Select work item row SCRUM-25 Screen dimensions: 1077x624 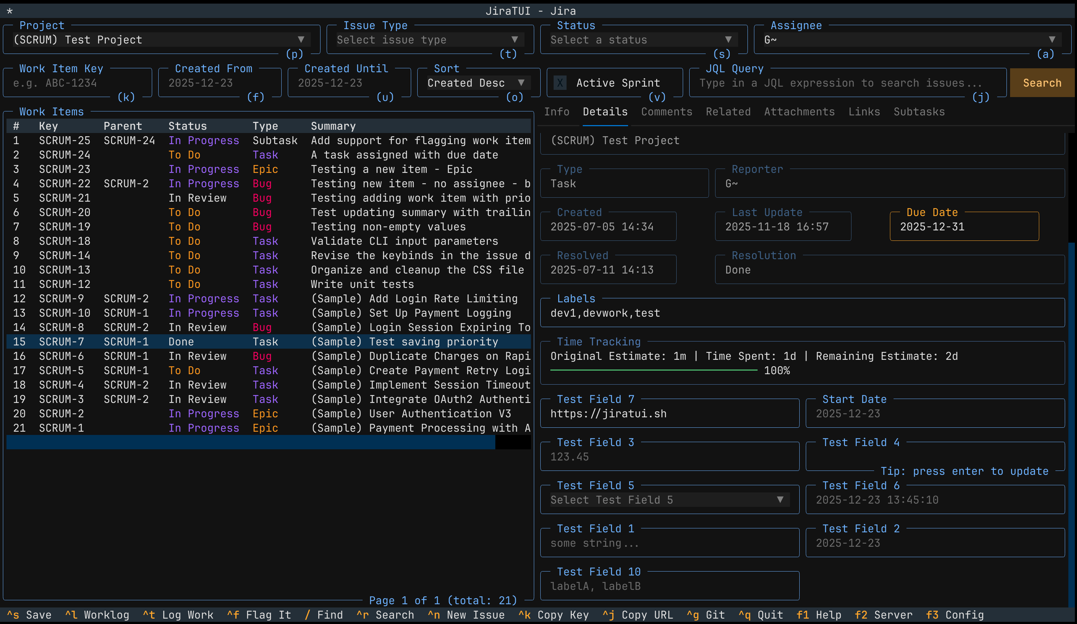point(268,141)
